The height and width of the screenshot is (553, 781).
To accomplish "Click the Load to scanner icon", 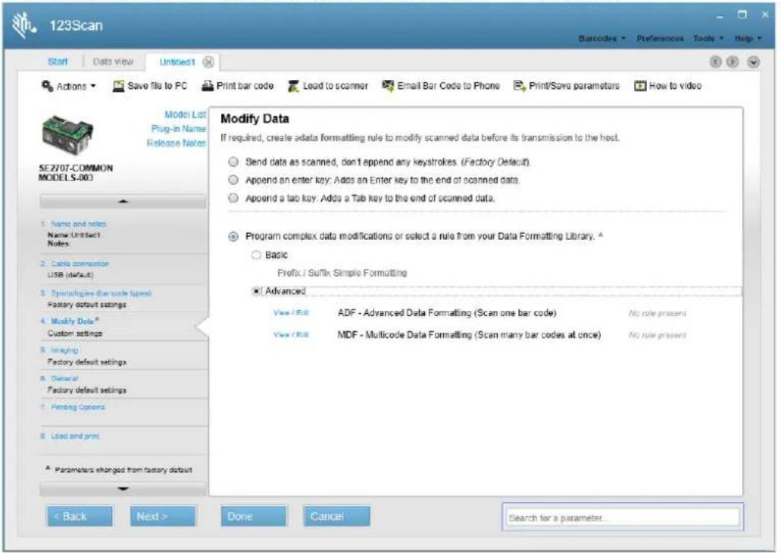I will point(294,86).
